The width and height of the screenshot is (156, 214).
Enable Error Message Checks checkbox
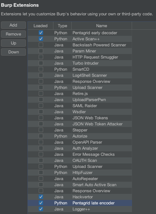pos(41,154)
